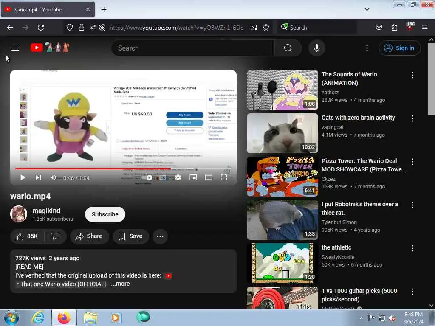The image size is (435, 326).
Task: Open the extension with 186 badge
Action: coord(410,27)
